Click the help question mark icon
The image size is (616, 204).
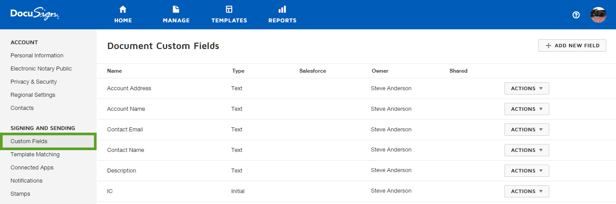click(x=576, y=15)
